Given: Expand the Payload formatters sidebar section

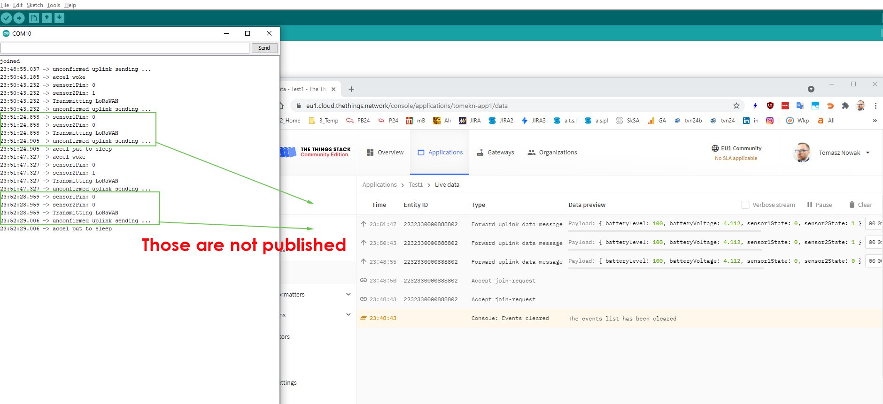Looking at the screenshot, I should coord(348,294).
